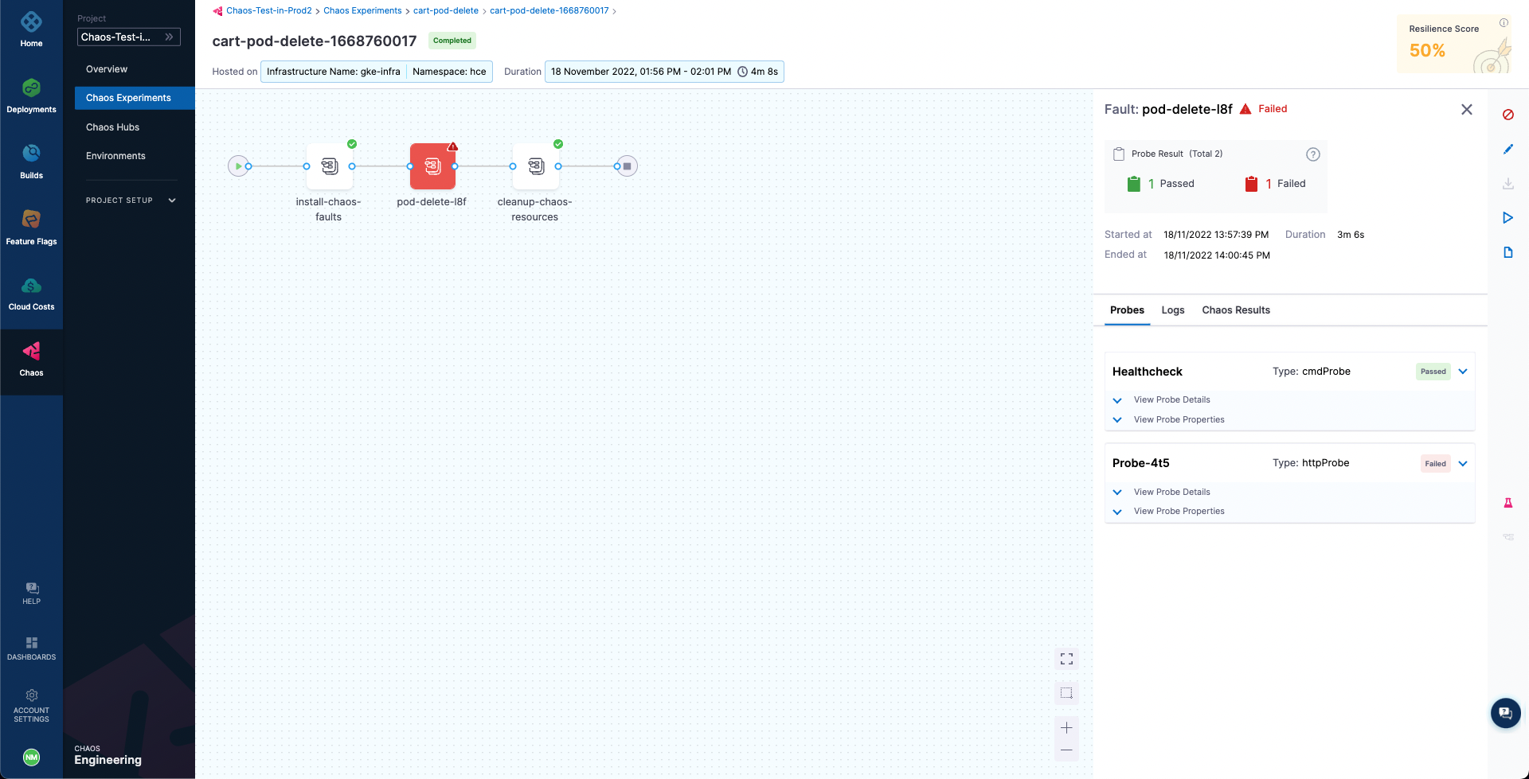
Task: Click the red stop experiment icon
Action: 1507,115
